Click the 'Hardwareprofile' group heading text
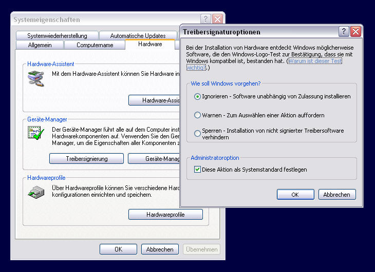The width and height of the screenshot is (375, 272). 46,178
